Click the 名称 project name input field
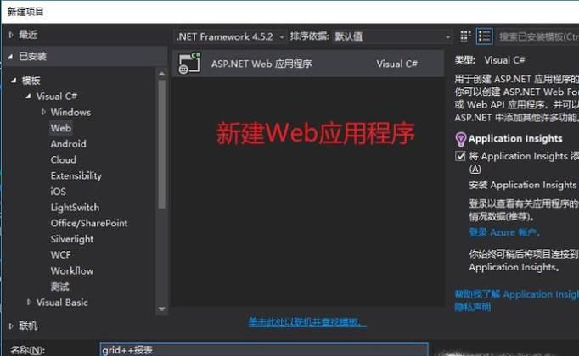Viewport: 579px width, 356px height. pyautogui.click(x=264, y=350)
